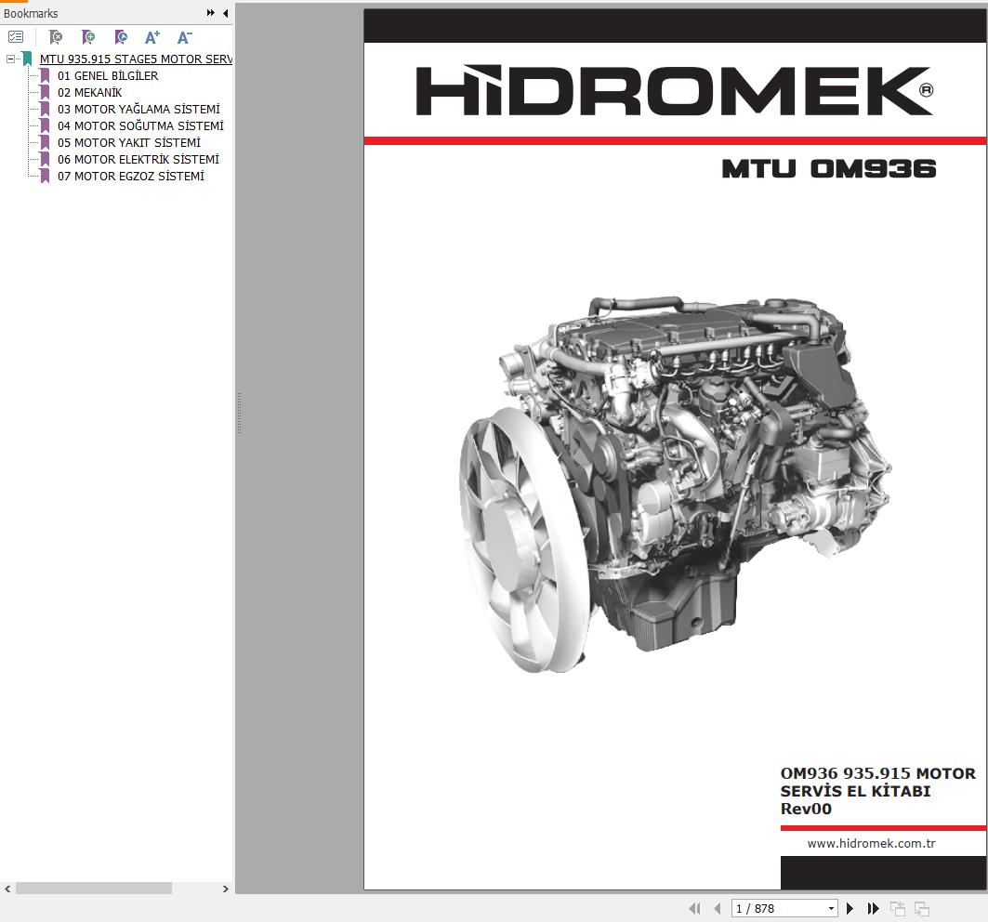Click the bookmarks horizontal scrollbar thumb
This screenshot has width=988, height=922.
94,888
